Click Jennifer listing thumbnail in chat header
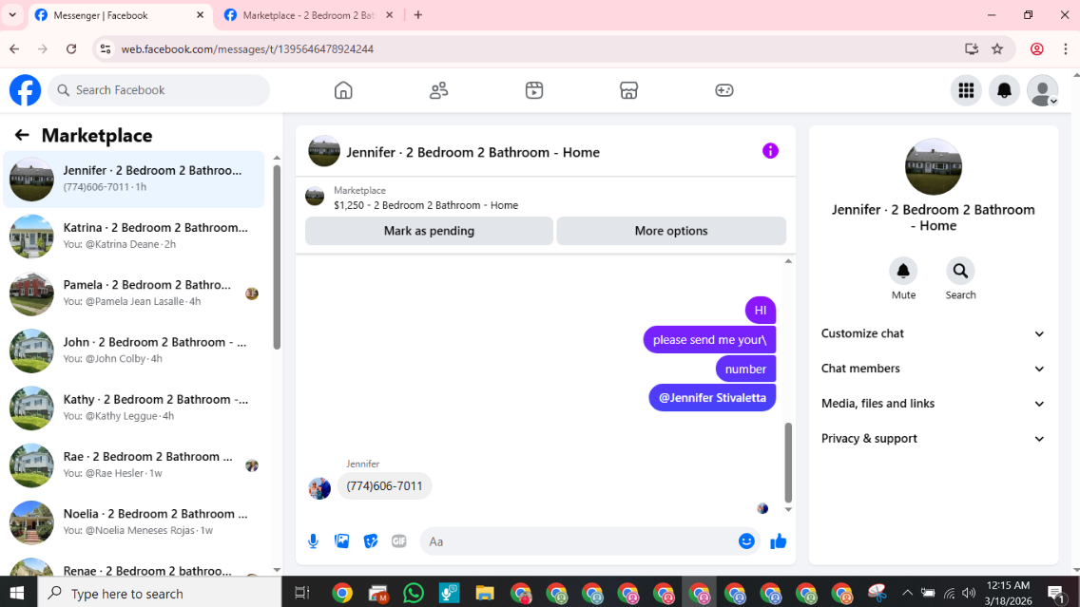The image size is (1080, 607). pos(324,151)
